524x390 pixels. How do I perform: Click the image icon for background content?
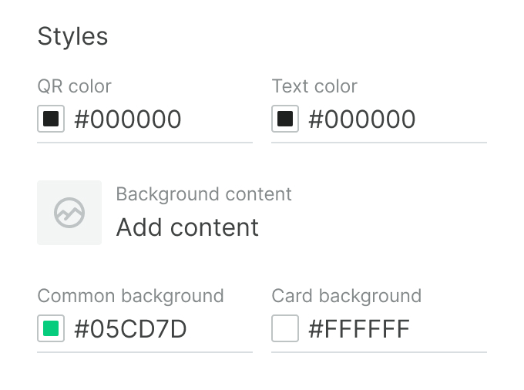pyautogui.click(x=69, y=213)
